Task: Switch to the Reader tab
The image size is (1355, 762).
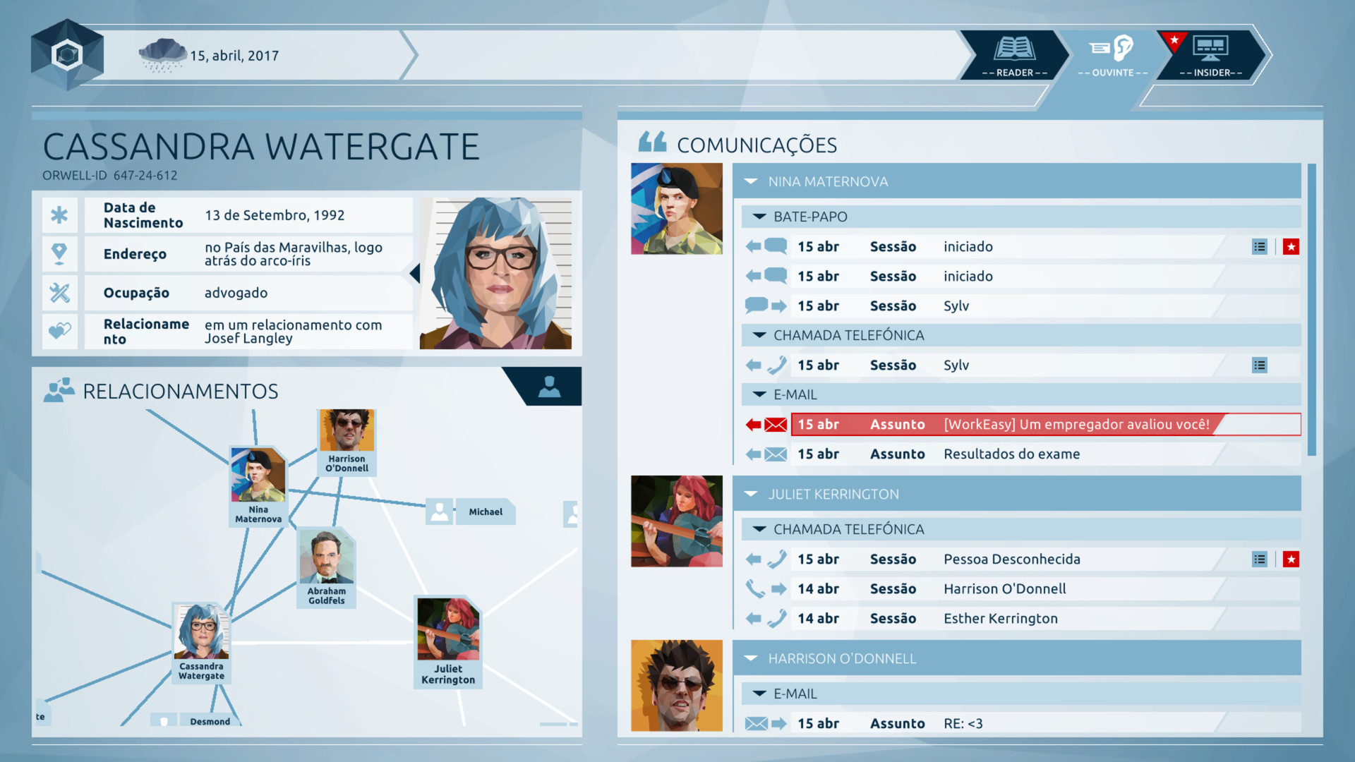Action: pos(1015,55)
